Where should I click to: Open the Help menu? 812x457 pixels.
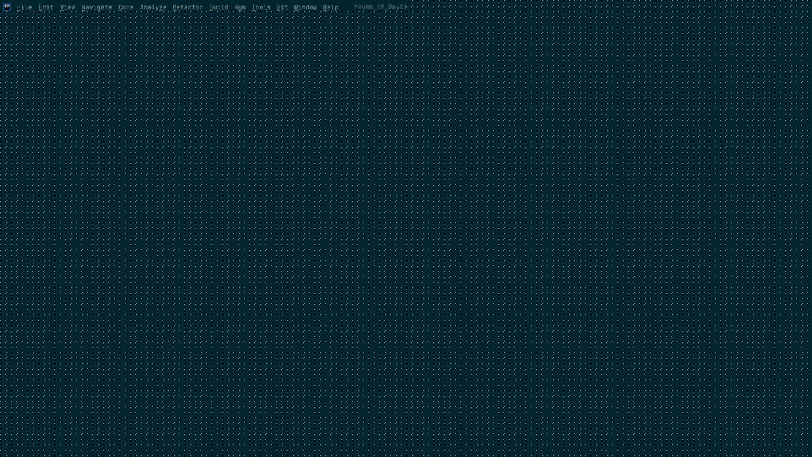(330, 7)
